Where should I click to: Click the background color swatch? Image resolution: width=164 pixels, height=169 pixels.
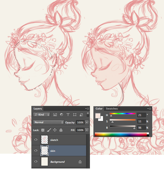[x=101, y=119]
